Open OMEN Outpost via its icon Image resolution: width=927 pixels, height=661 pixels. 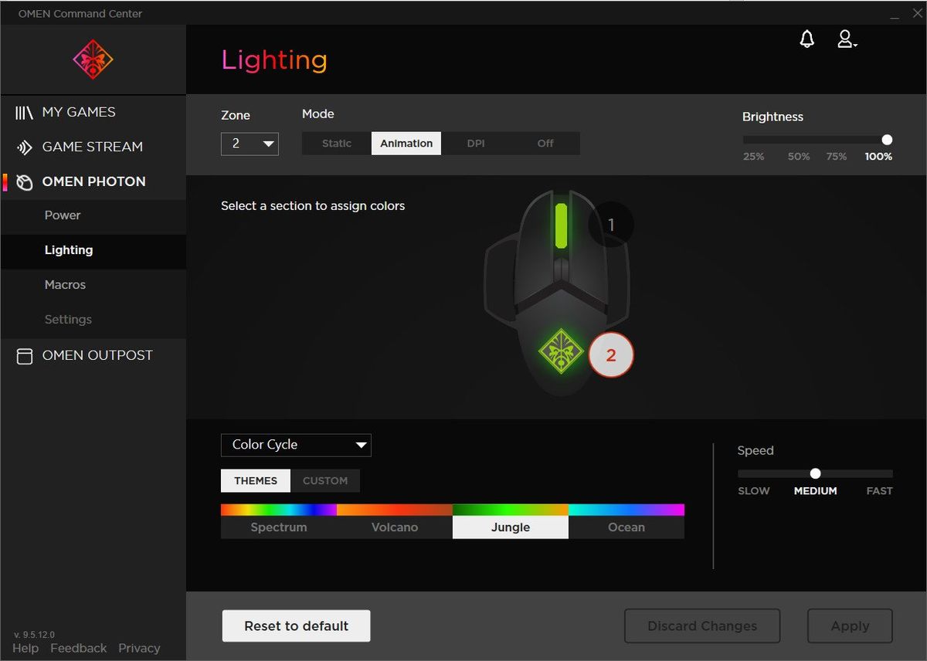click(x=24, y=356)
